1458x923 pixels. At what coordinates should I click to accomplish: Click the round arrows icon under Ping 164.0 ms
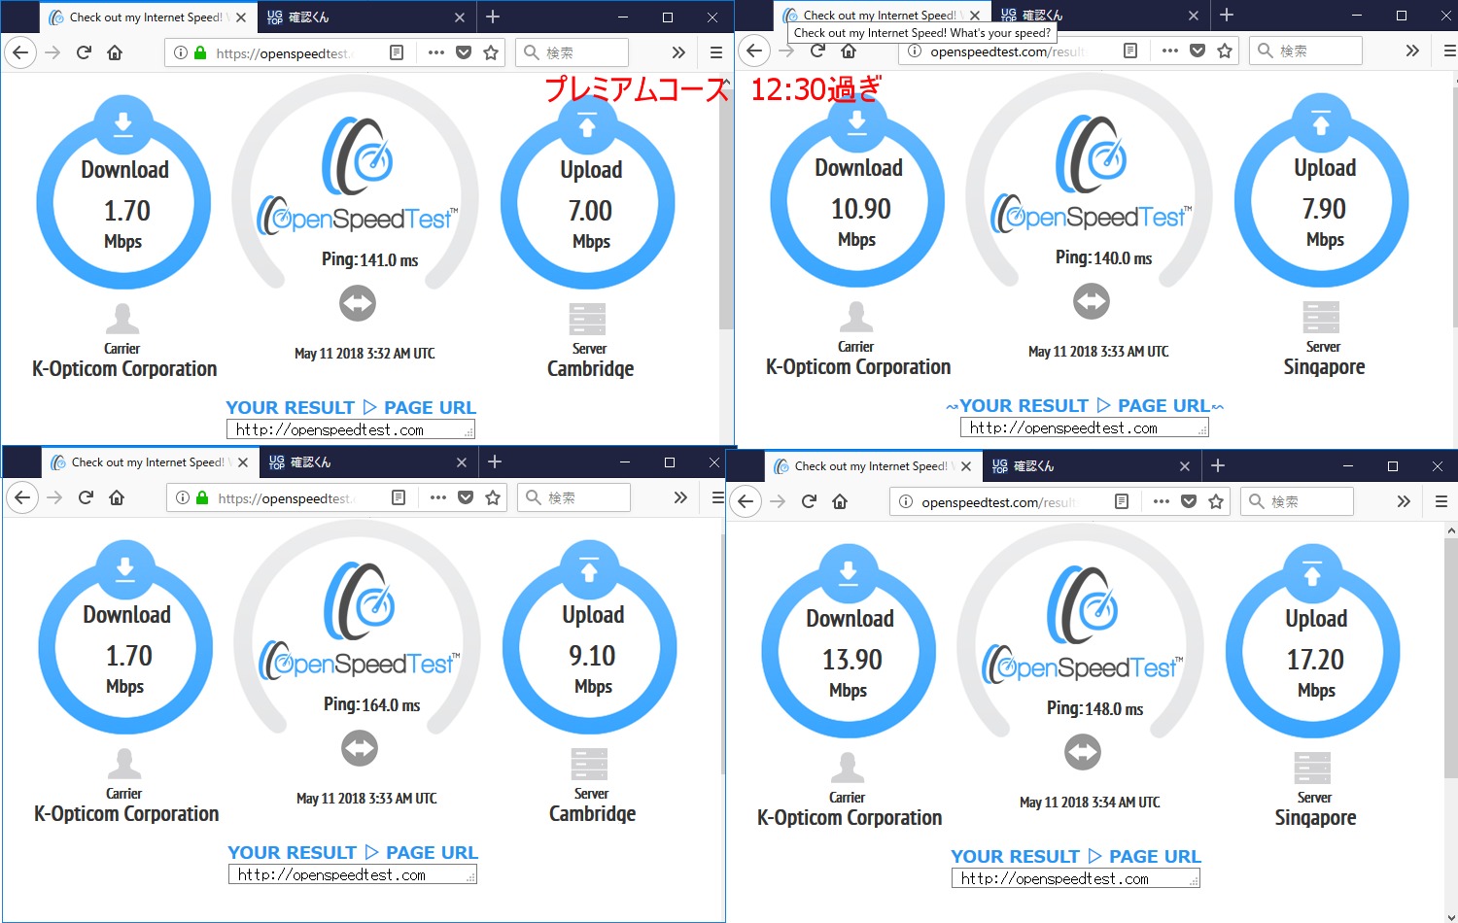click(360, 748)
